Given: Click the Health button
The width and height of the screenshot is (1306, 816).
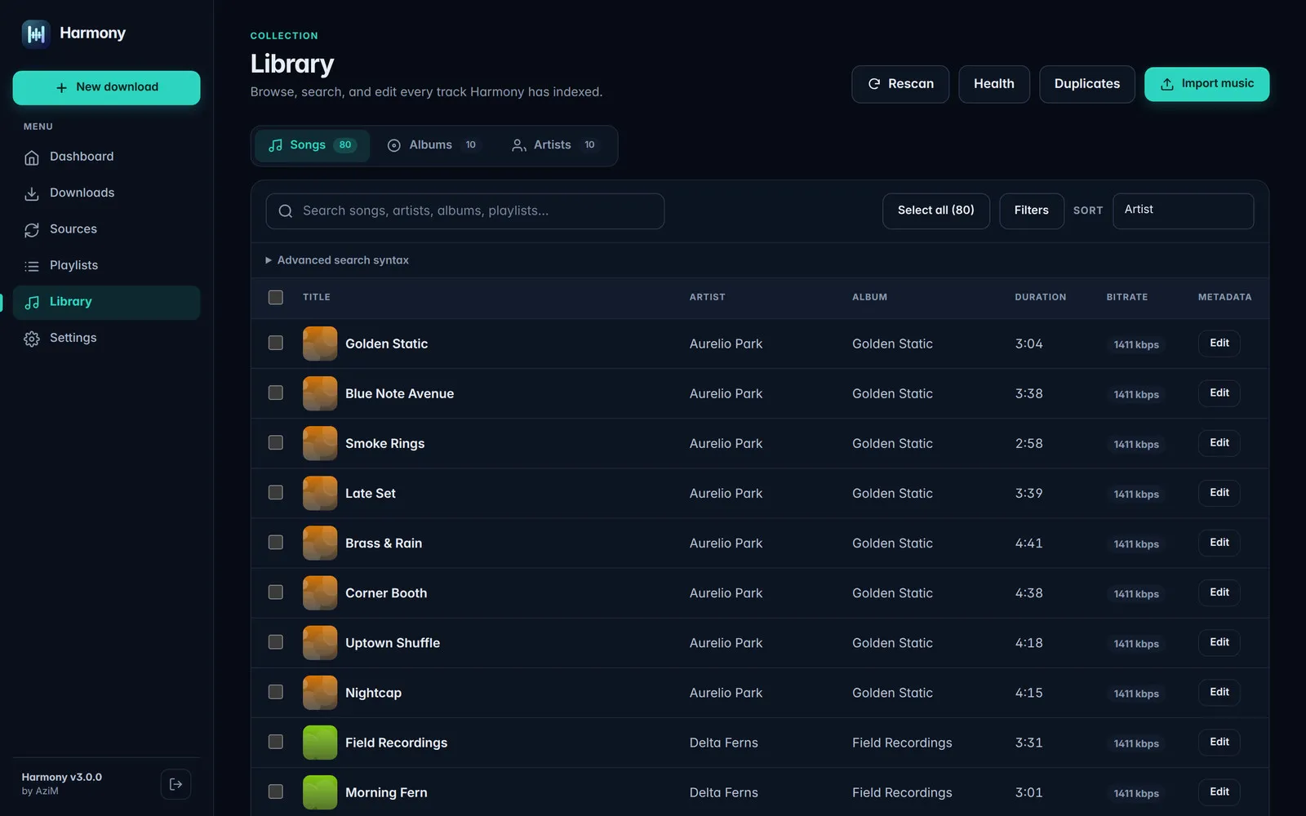Looking at the screenshot, I should 993,84.
